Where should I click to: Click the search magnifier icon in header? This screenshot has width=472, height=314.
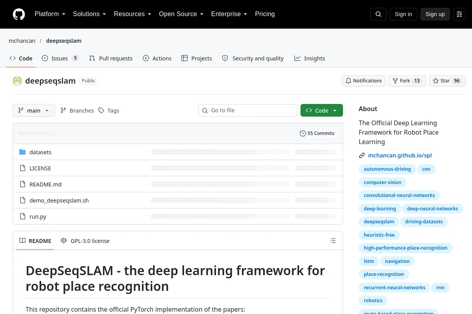click(378, 14)
